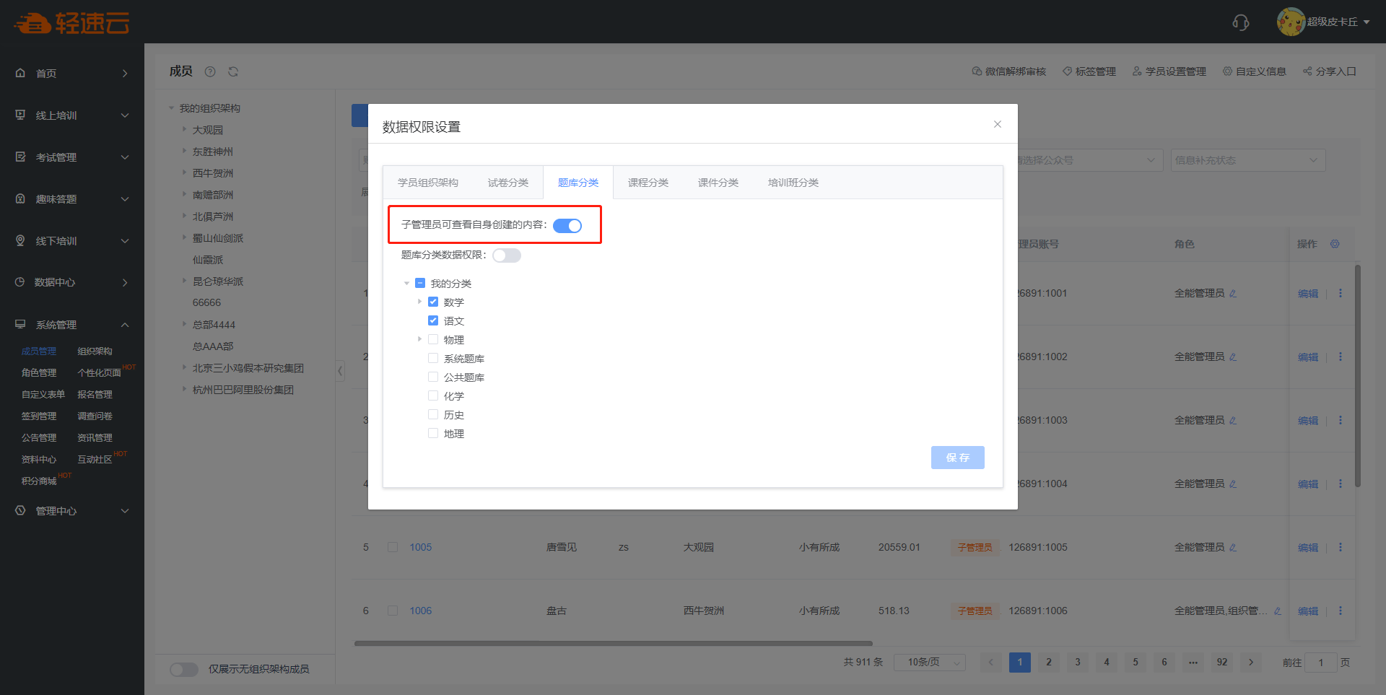Switch to the 学员组织架构 tab

coord(427,183)
